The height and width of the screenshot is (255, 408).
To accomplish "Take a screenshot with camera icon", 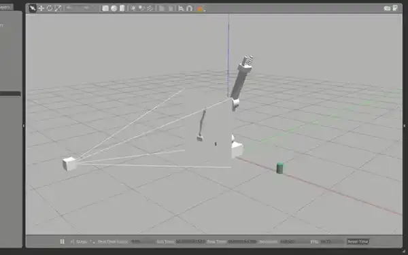I will tap(387, 8).
